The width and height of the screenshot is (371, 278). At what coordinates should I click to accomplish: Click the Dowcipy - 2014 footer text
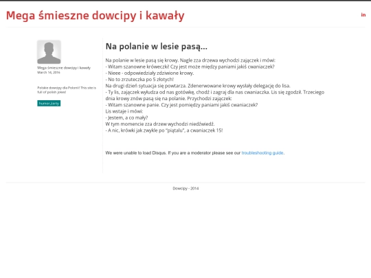click(x=185, y=188)
